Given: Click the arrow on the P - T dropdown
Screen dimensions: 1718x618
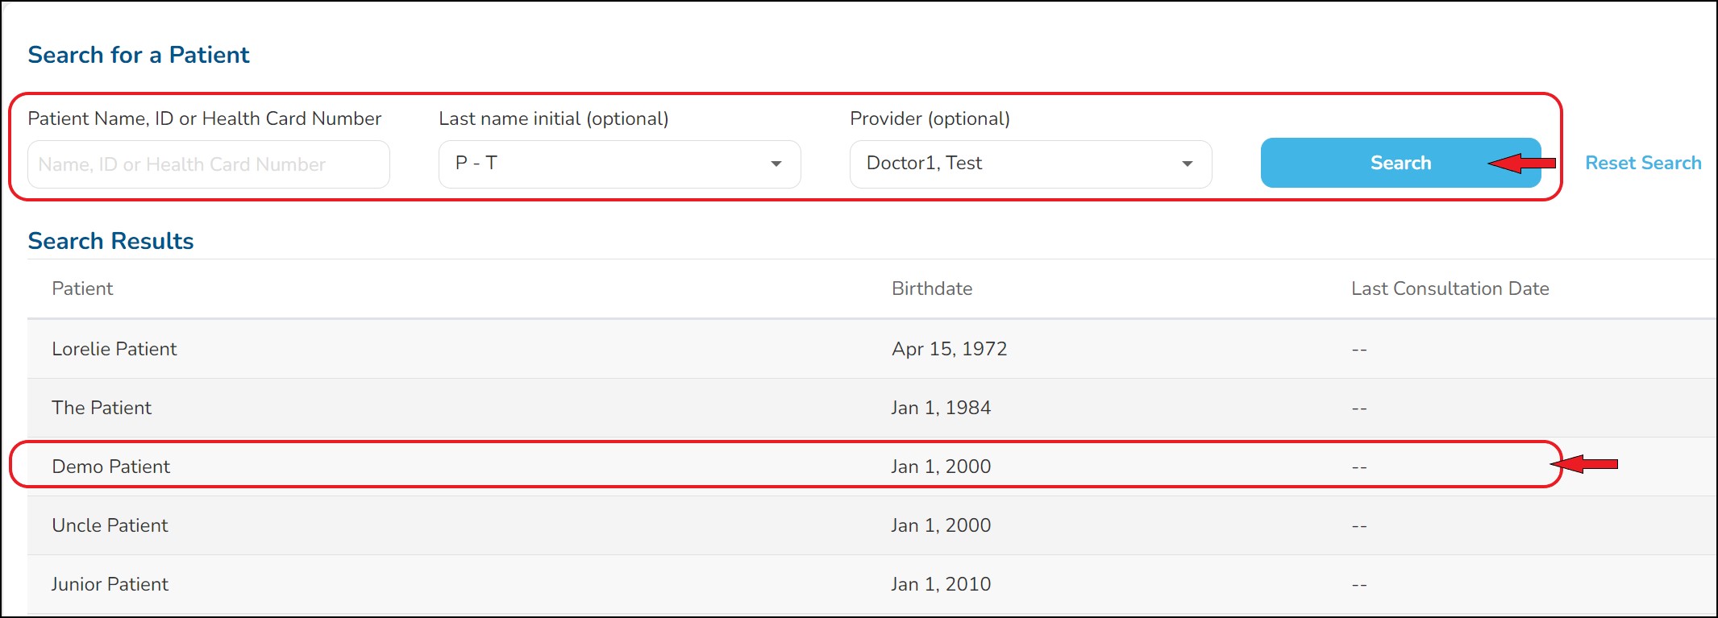Looking at the screenshot, I should [x=776, y=164].
